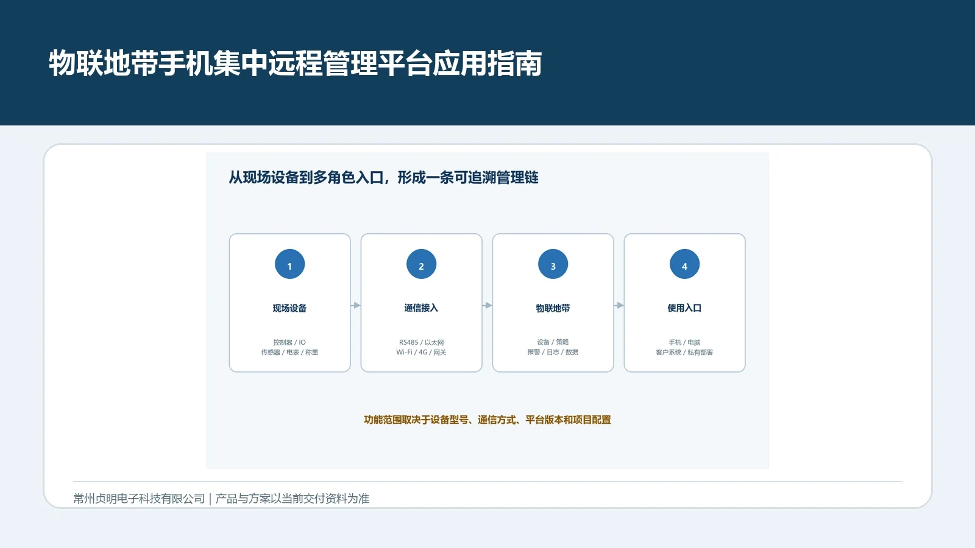
Task: Click the text 手机 / 电脑
Action: [x=684, y=342]
